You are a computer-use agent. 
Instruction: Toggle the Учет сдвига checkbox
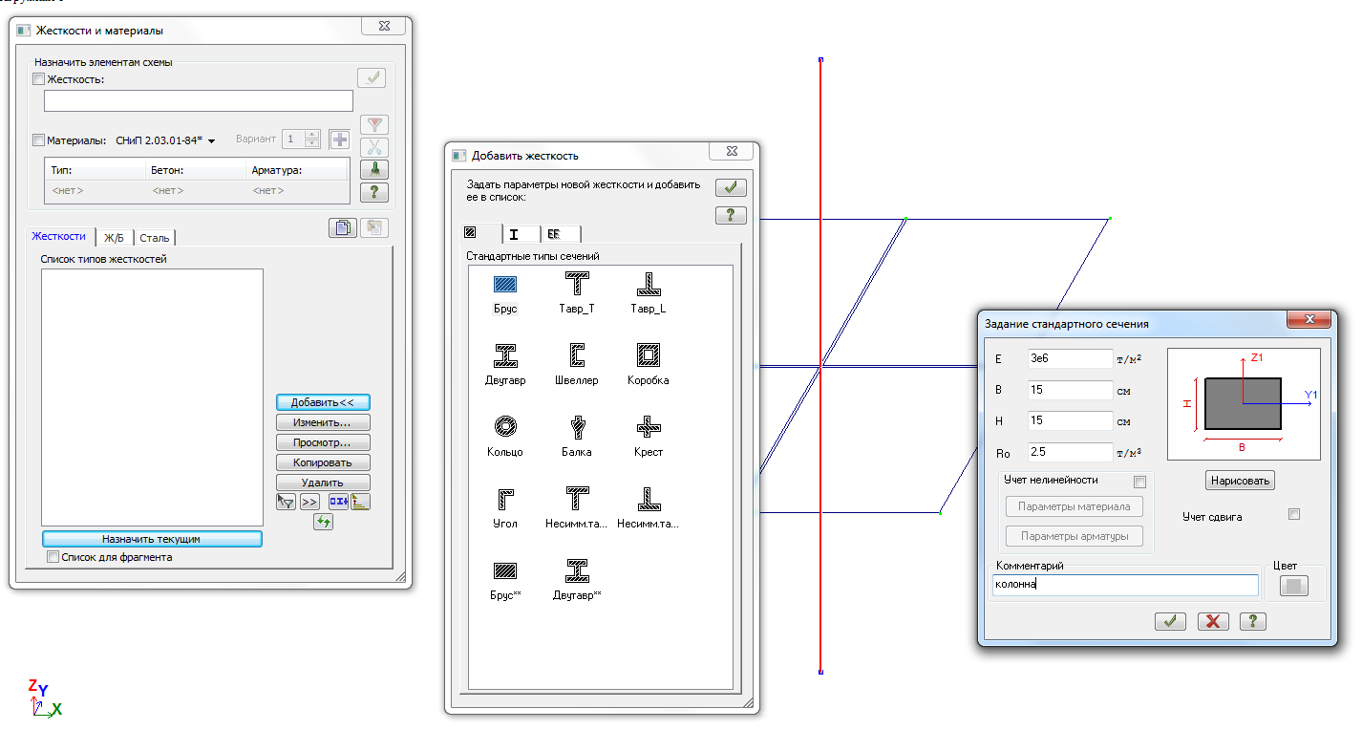[x=1294, y=514]
